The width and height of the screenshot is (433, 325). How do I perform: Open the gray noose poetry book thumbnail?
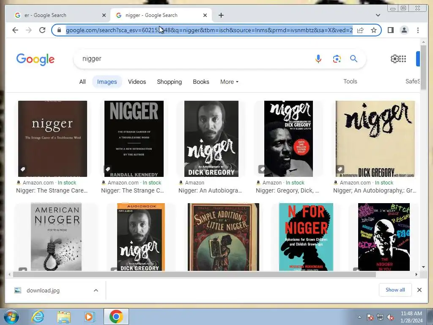point(56,237)
